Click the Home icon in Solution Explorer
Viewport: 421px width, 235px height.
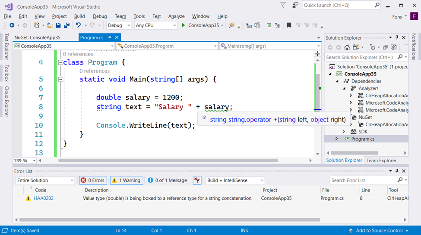347,47
